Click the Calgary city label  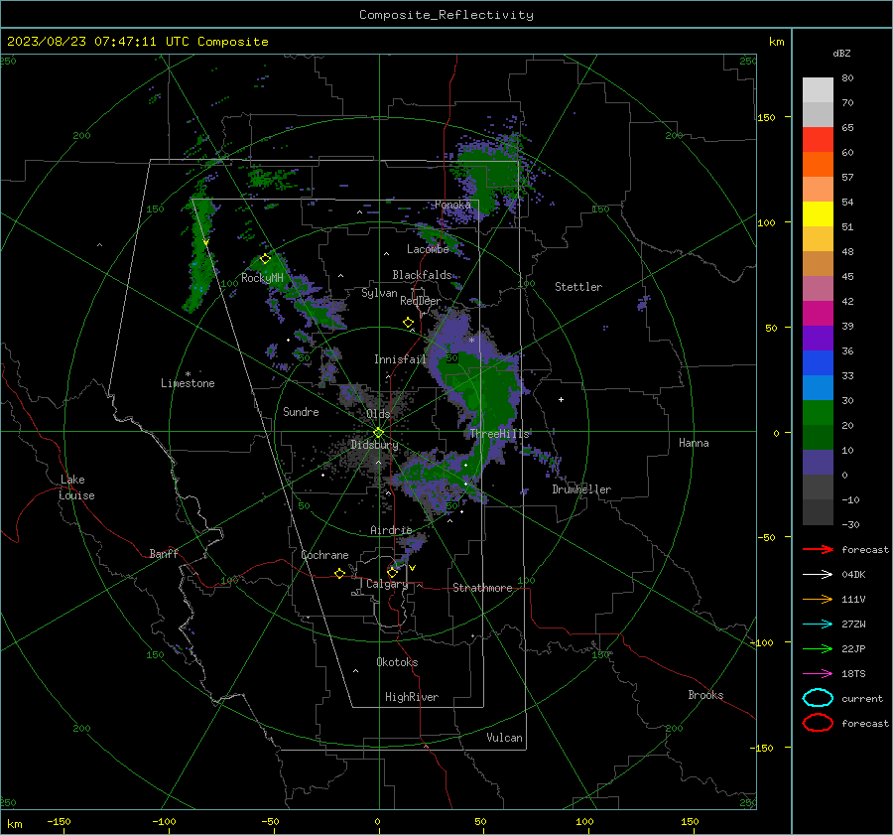(x=387, y=584)
